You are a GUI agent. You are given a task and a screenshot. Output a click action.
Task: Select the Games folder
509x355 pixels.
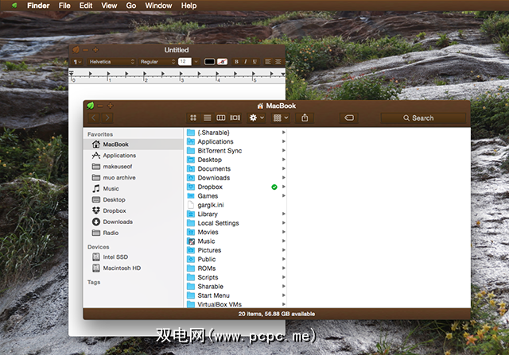tap(235, 196)
